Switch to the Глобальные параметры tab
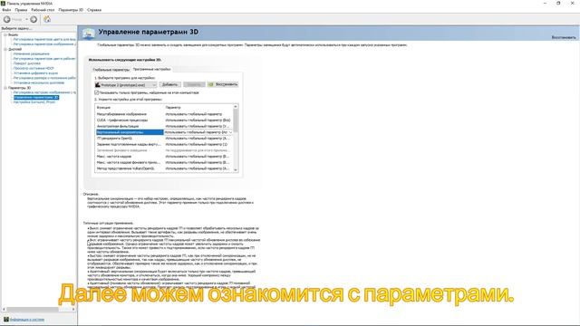Screen dimensions: 580x326 tap(111, 70)
